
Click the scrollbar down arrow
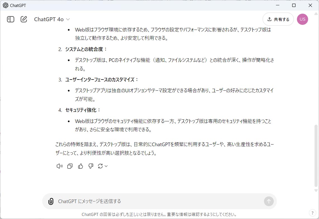point(316,191)
